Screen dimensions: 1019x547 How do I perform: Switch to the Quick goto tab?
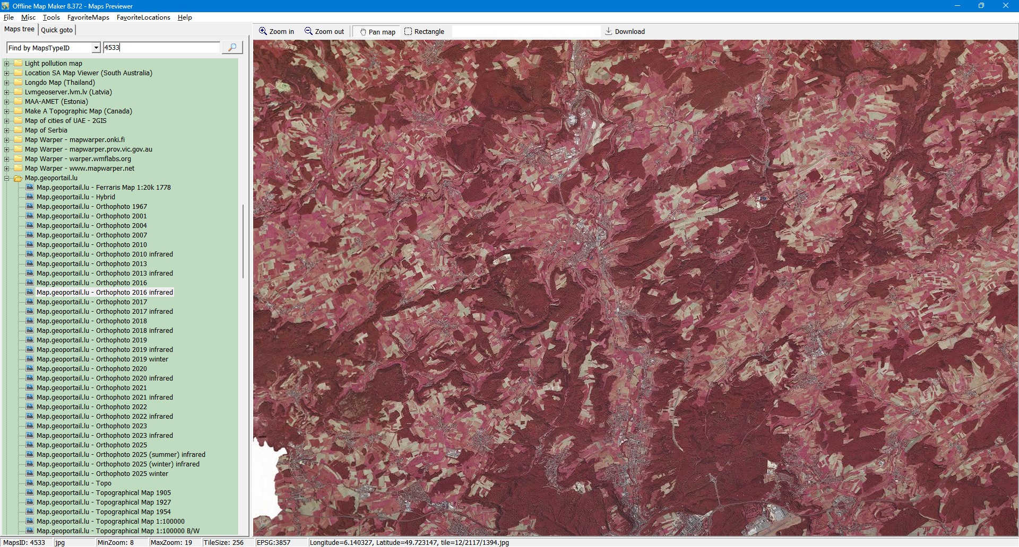coord(57,30)
